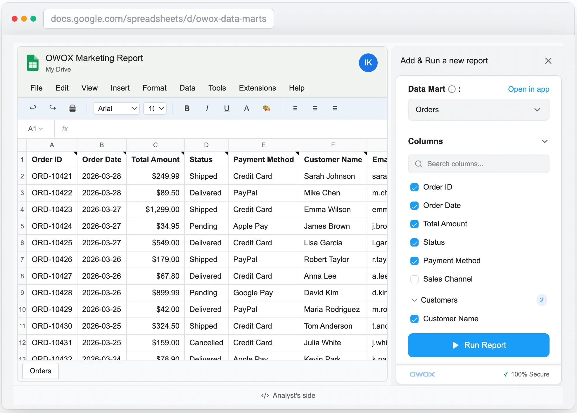
Task: Open the fill color palette icon
Action: pos(267,108)
